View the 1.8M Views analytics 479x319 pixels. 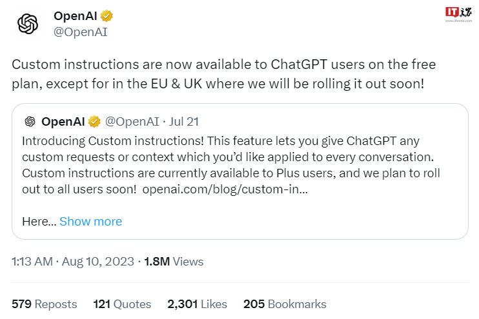point(174,261)
